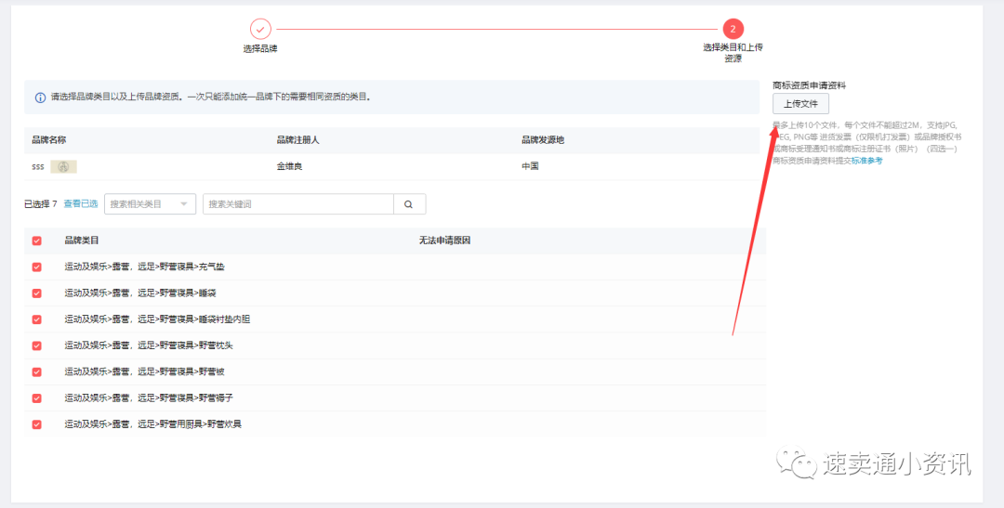Click the 上传文件 button
The width and height of the screenshot is (1004, 508).
click(x=800, y=104)
